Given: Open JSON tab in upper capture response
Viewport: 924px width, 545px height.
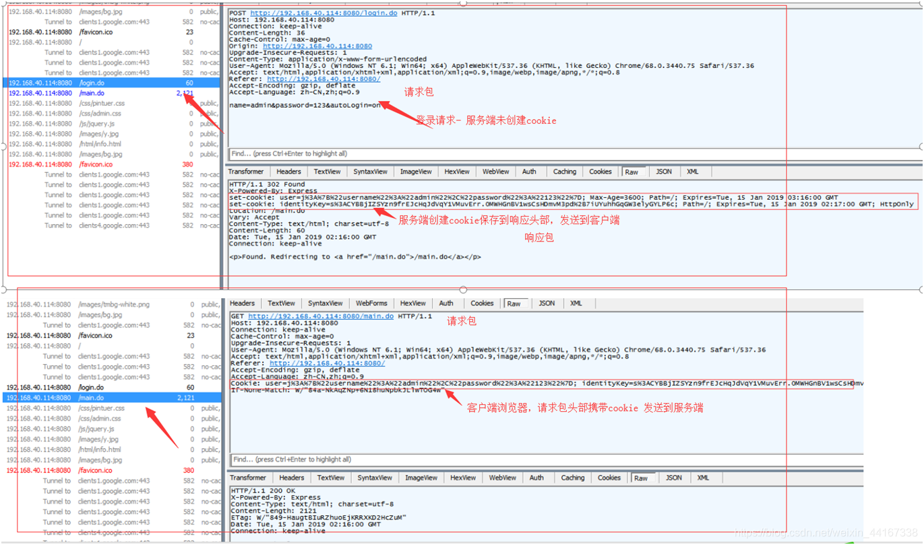Looking at the screenshot, I should 664,172.
